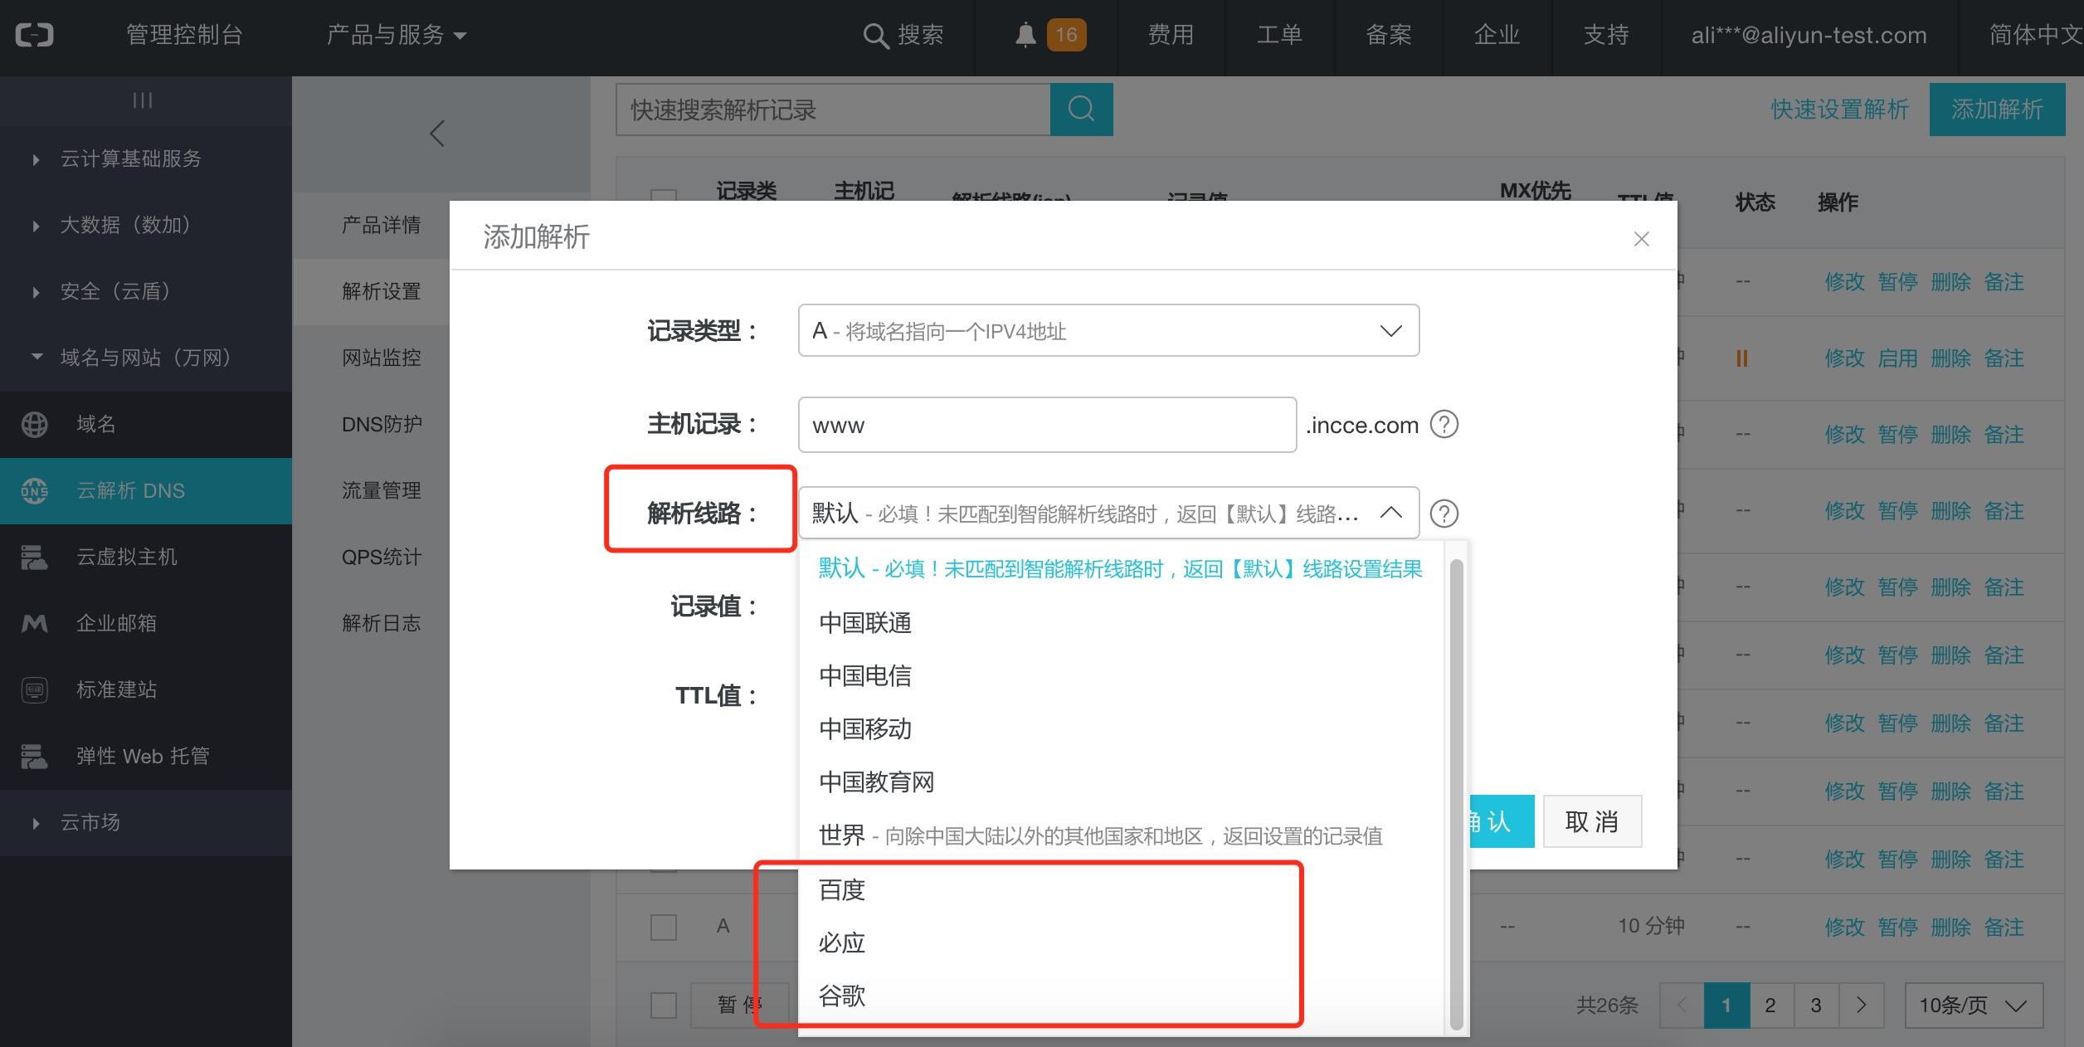Open QPS统计 tab

[x=382, y=557]
